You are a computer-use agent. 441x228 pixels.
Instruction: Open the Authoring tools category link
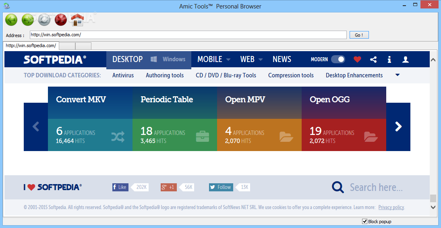point(165,75)
